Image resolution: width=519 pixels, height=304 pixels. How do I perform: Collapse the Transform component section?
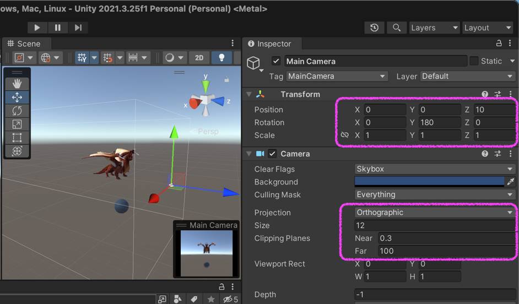249,94
